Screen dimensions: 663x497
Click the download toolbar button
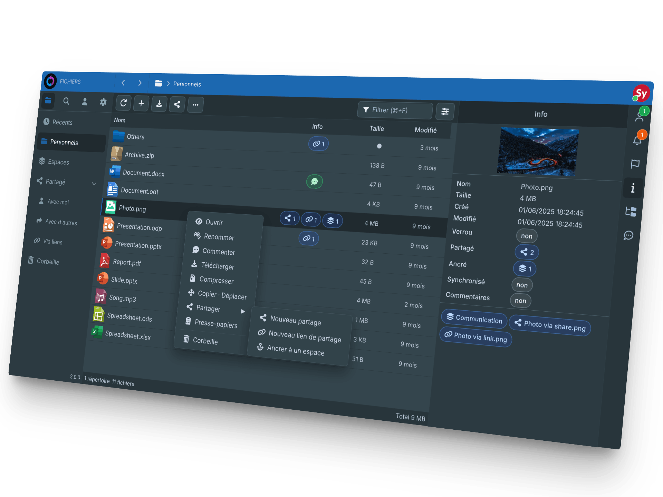[x=159, y=104]
